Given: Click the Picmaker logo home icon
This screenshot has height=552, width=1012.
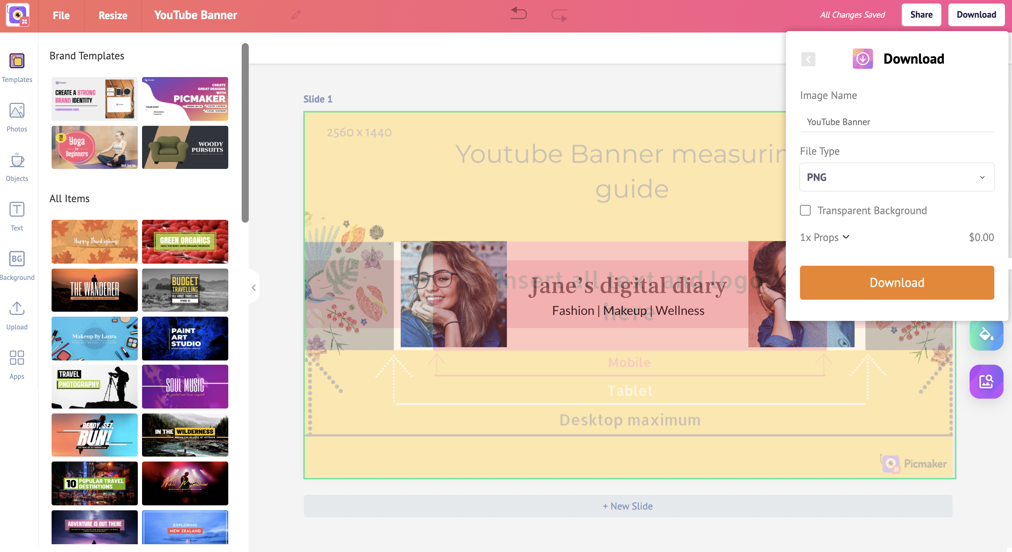Looking at the screenshot, I should pyautogui.click(x=18, y=15).
